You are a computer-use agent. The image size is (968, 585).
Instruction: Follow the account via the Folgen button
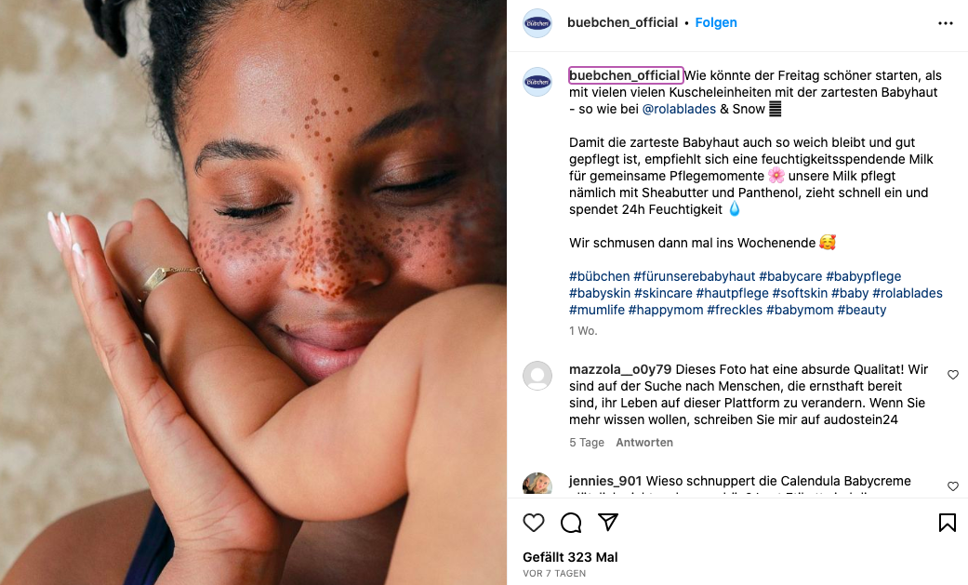click(716, 22)
